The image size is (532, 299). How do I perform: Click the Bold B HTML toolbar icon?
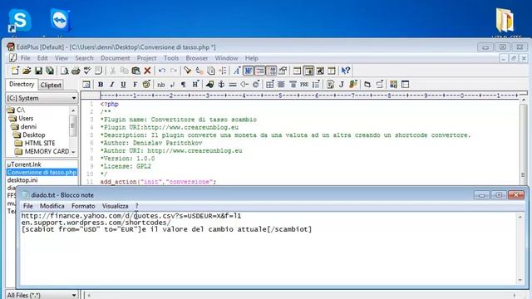pos(101,85)
